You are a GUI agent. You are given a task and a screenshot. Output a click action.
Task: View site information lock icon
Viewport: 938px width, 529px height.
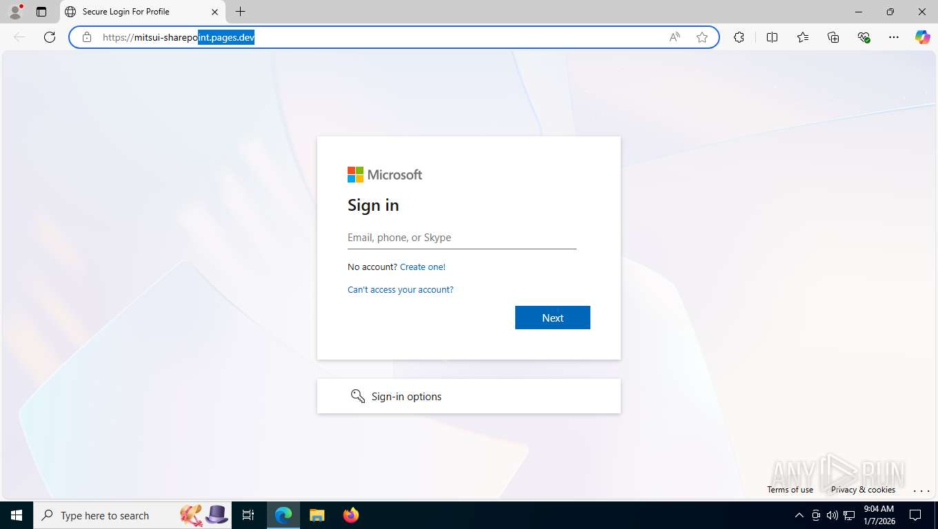pyautogui.click(x=87, y=37)
